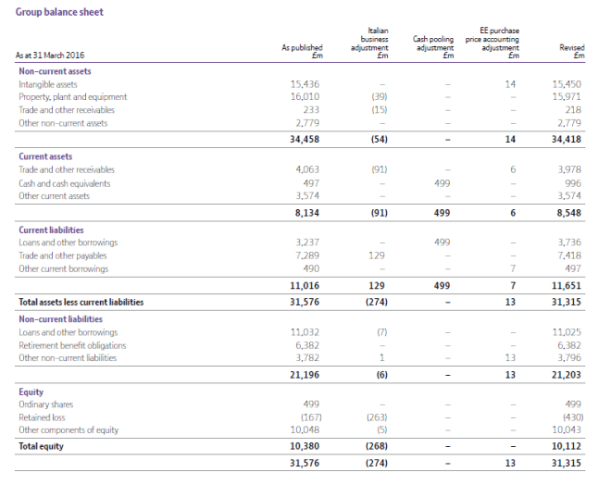
Task: Click the As at 31 March 2016 text
Action: point(49,56)
